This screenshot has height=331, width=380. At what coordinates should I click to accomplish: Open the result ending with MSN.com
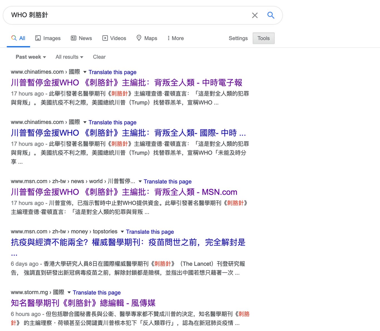pos(124,192)
